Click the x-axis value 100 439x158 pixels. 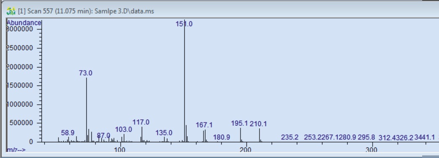[x=120, y=150]
